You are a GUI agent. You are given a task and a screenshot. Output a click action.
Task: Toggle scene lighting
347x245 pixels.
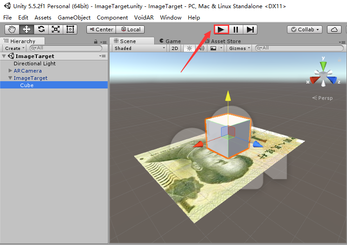pyautogui.click(x=190, y=48)
